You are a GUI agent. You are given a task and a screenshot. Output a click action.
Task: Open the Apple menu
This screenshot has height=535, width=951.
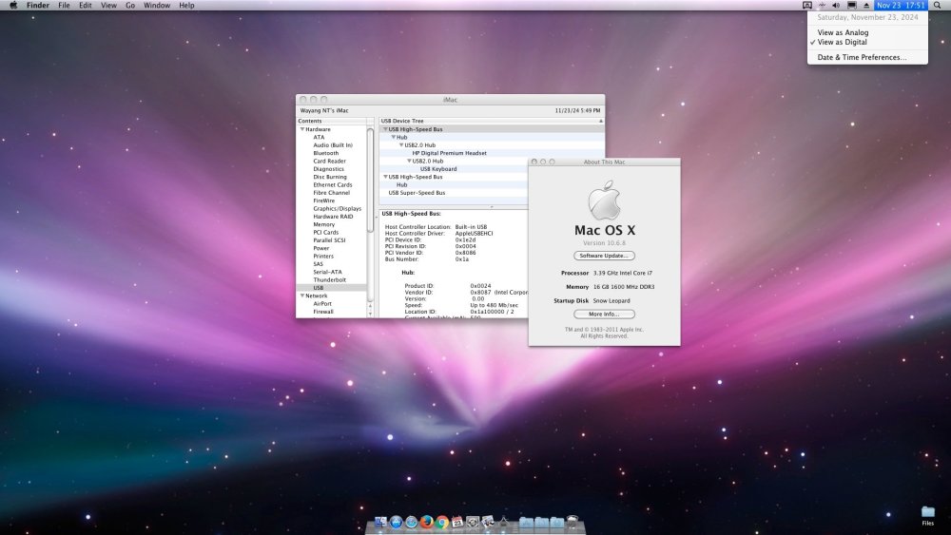(x=13, y=5)
